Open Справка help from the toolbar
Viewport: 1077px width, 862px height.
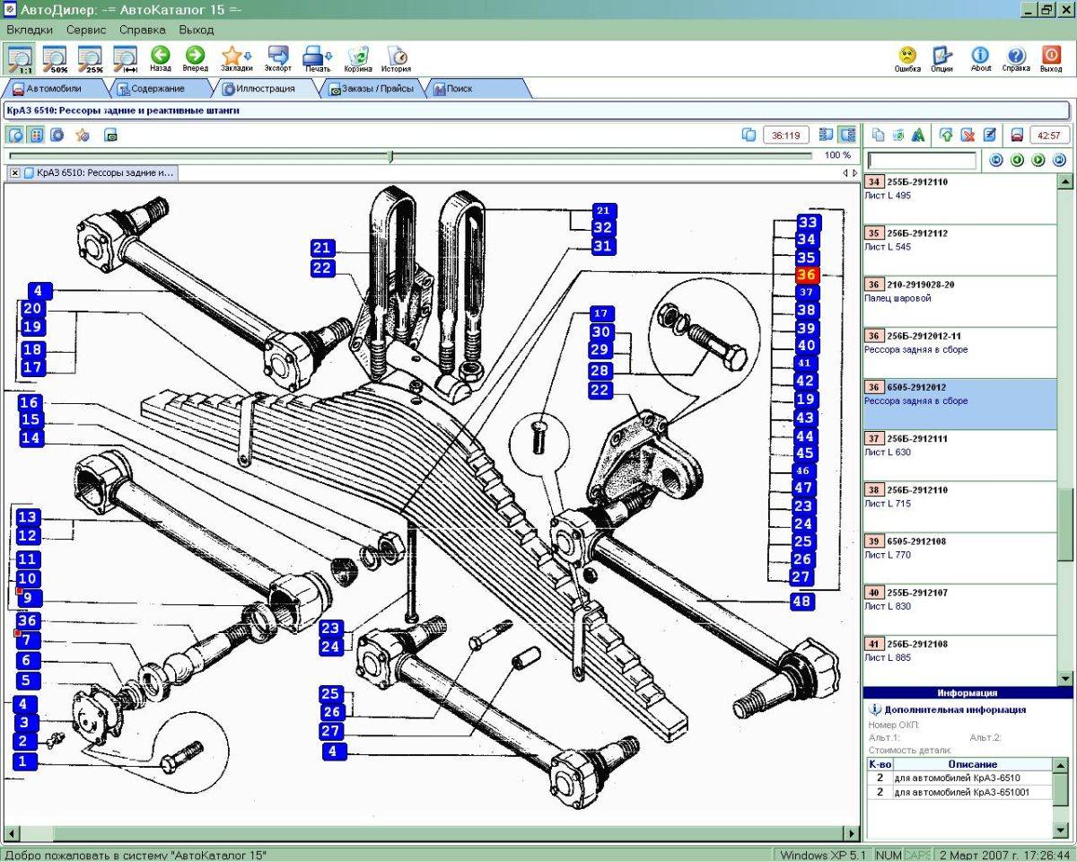1016,58
